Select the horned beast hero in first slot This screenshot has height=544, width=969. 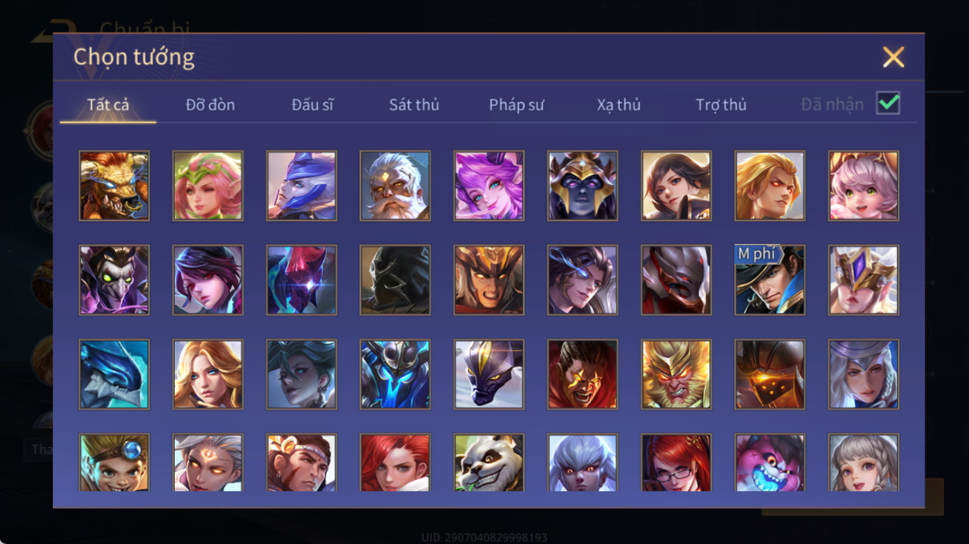point(114,186)
